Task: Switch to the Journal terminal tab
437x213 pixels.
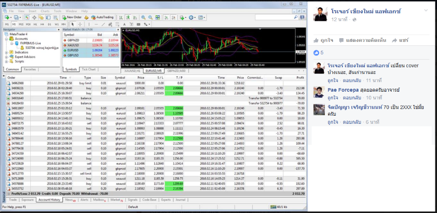Action: [x=180, y=200]
